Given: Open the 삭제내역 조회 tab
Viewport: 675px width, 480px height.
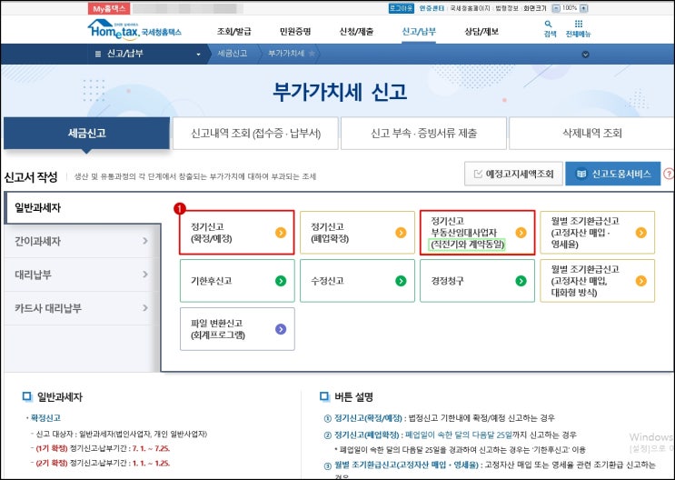Looking at the screenshot, I should coord(592,134).
